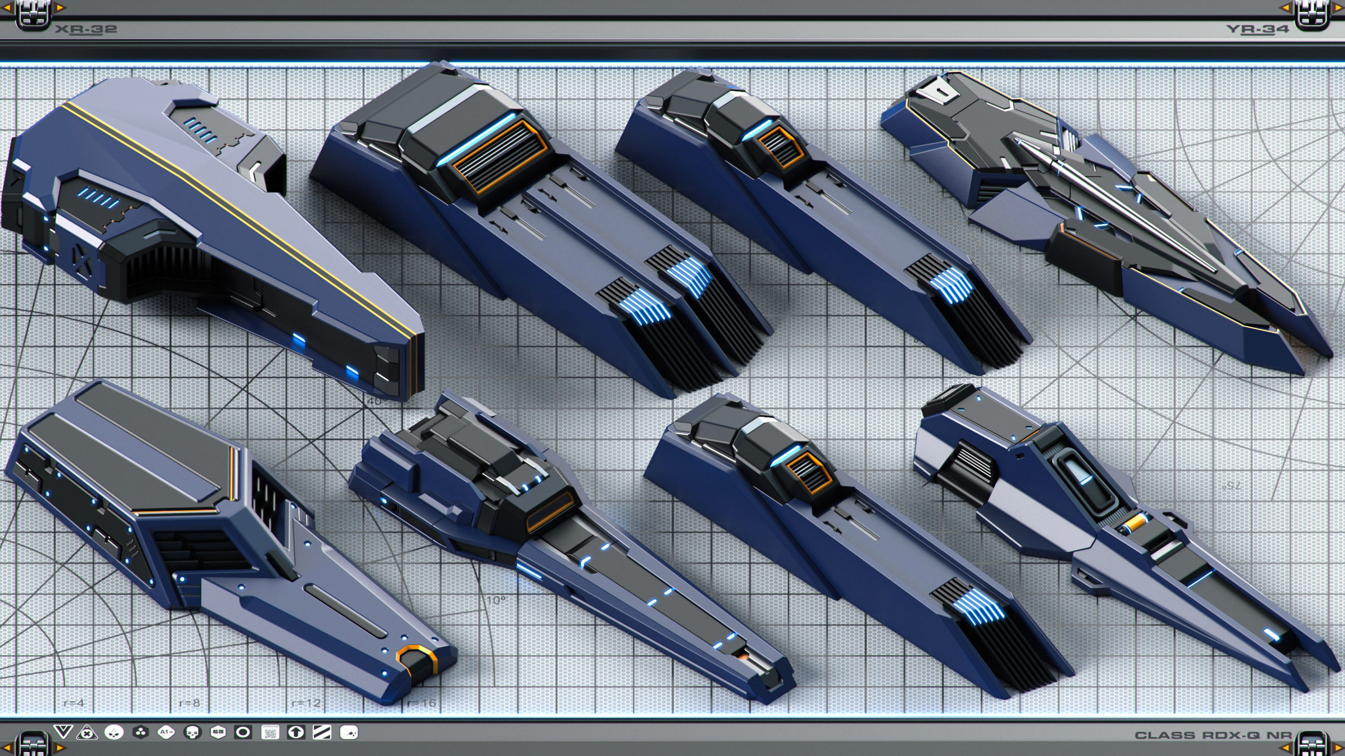
Task: Select the XR-32 label
Action: pyautogui.click(x=86, y=29)
